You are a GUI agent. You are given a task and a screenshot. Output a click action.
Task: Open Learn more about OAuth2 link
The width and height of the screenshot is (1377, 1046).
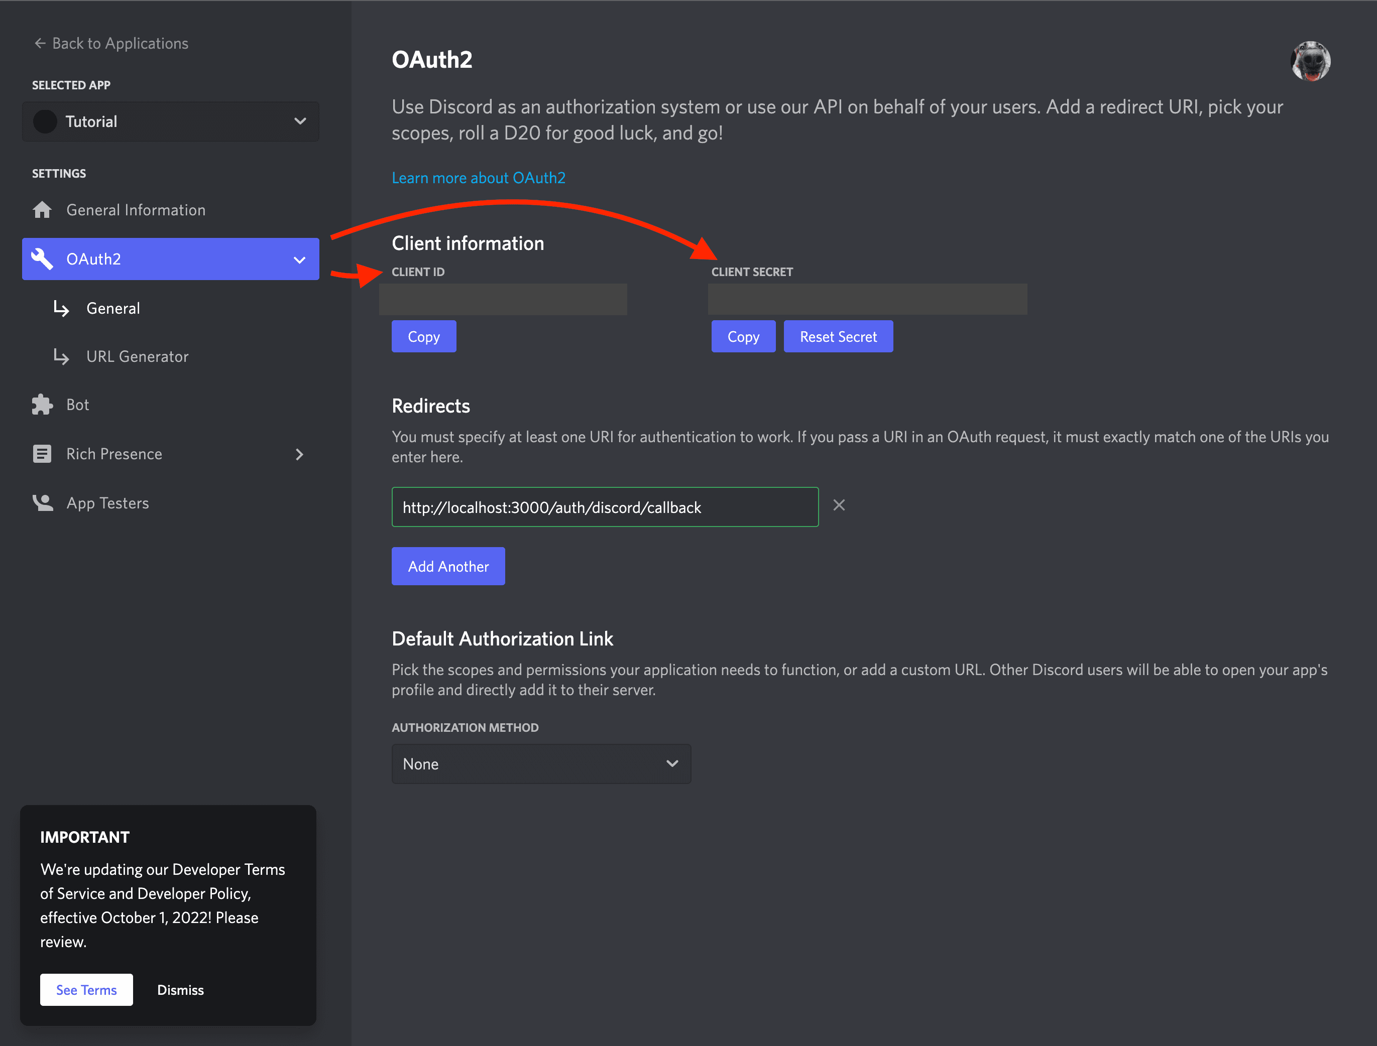coord(478,178)
